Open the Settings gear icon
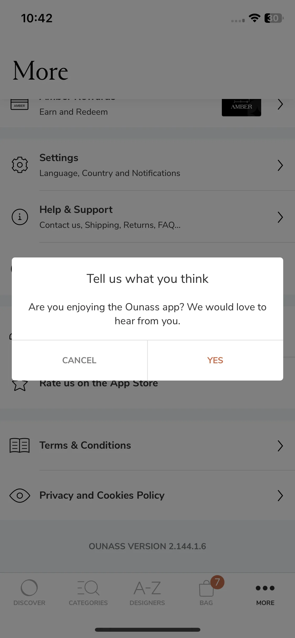The image size is (295, 638). pyautogui.click(x=20, y=165)
